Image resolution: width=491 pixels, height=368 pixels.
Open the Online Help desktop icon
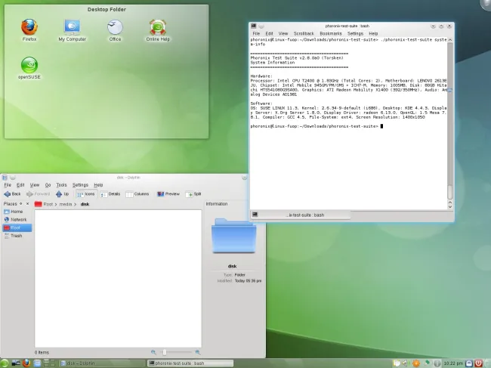[x=158, y=30]
